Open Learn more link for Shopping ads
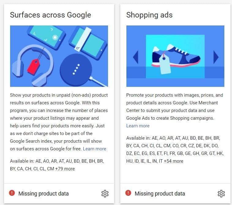232x205 pixels. click(x=138, y=126)
